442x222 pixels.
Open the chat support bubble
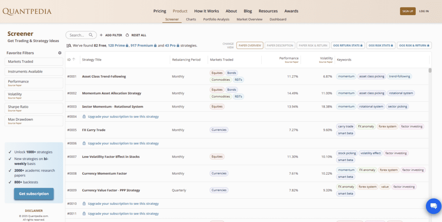(x=433, y=206)
